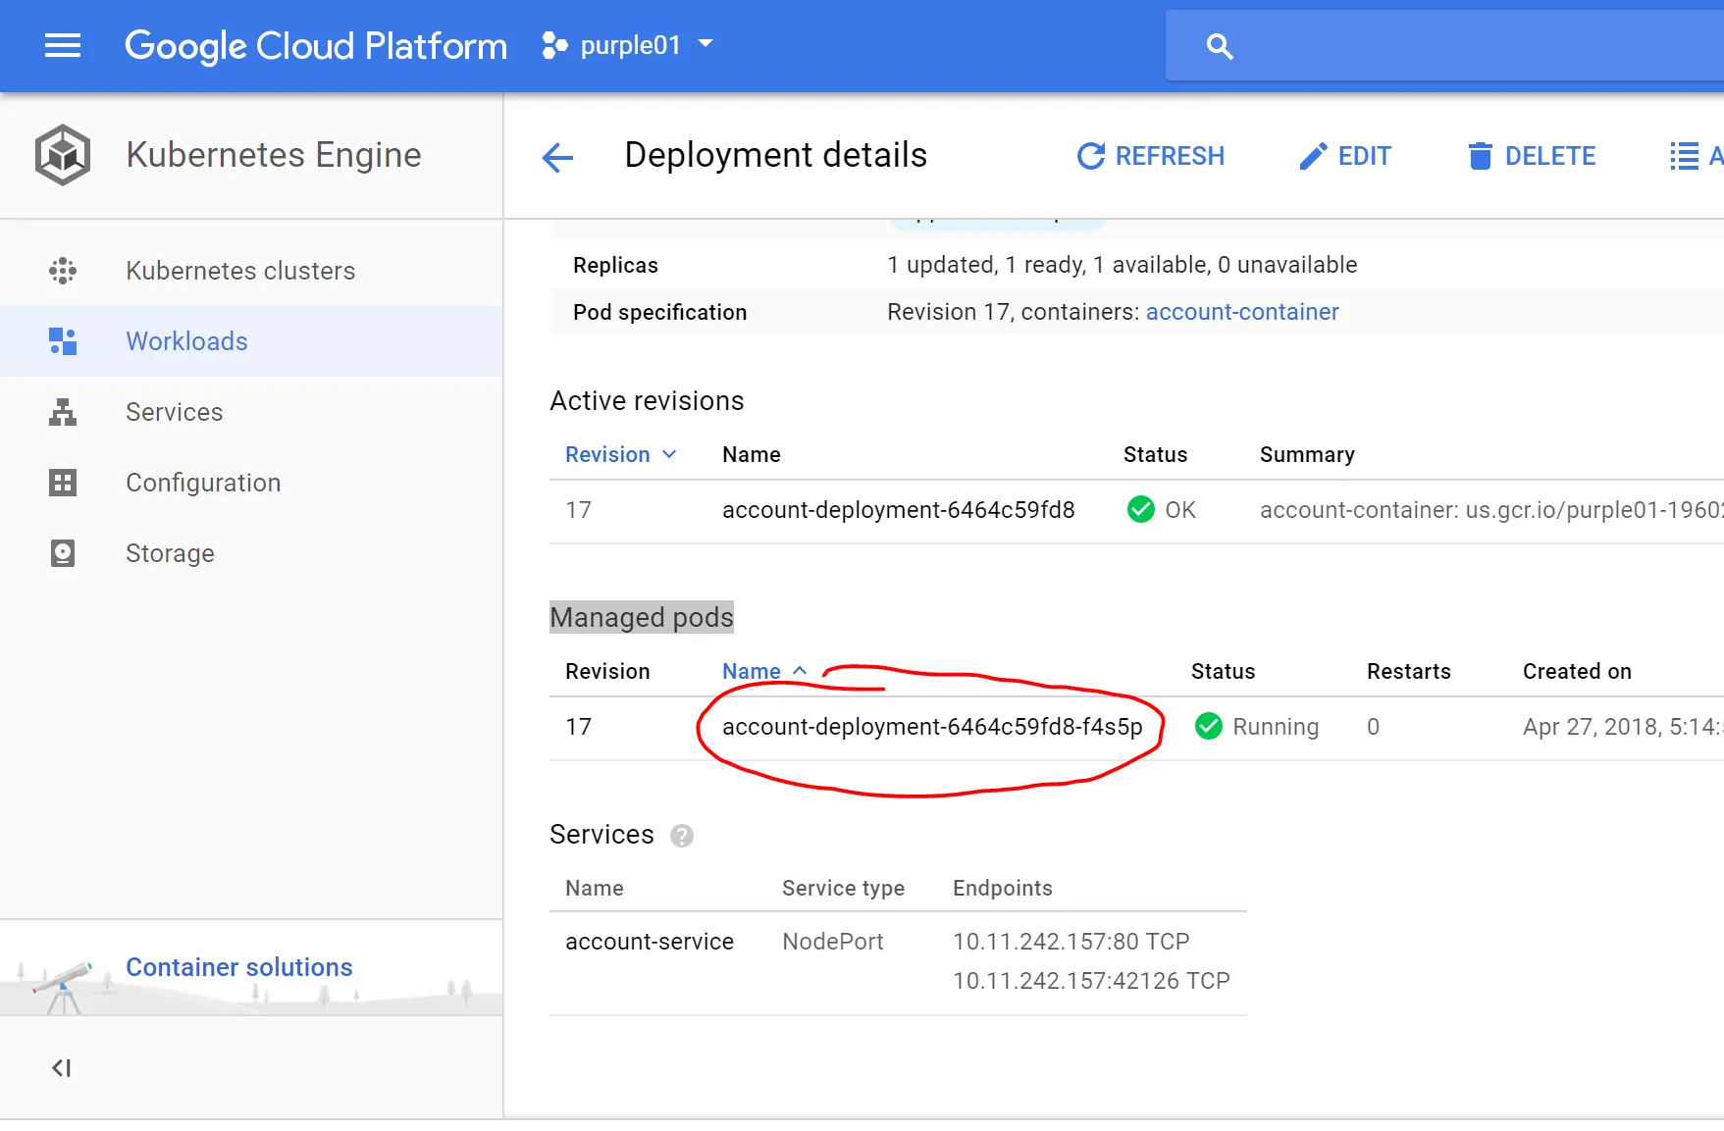Click the EDIT deployment button
This screenshot has width=1724, height=1131.
[1344, 156]
